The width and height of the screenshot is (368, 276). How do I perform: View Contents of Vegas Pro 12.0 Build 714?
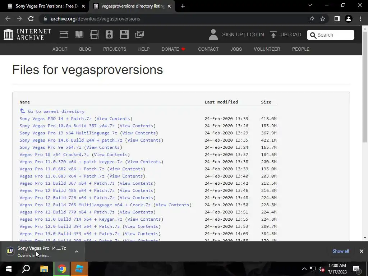pos(144,219)
